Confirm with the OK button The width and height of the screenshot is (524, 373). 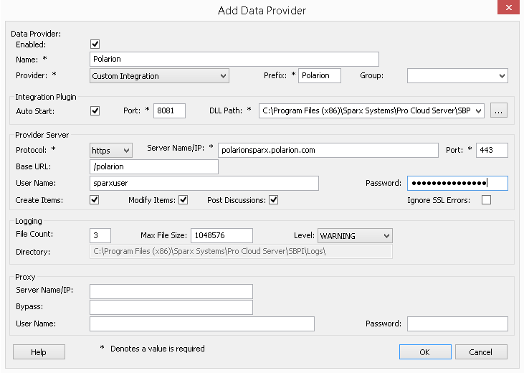coord(425,352)
